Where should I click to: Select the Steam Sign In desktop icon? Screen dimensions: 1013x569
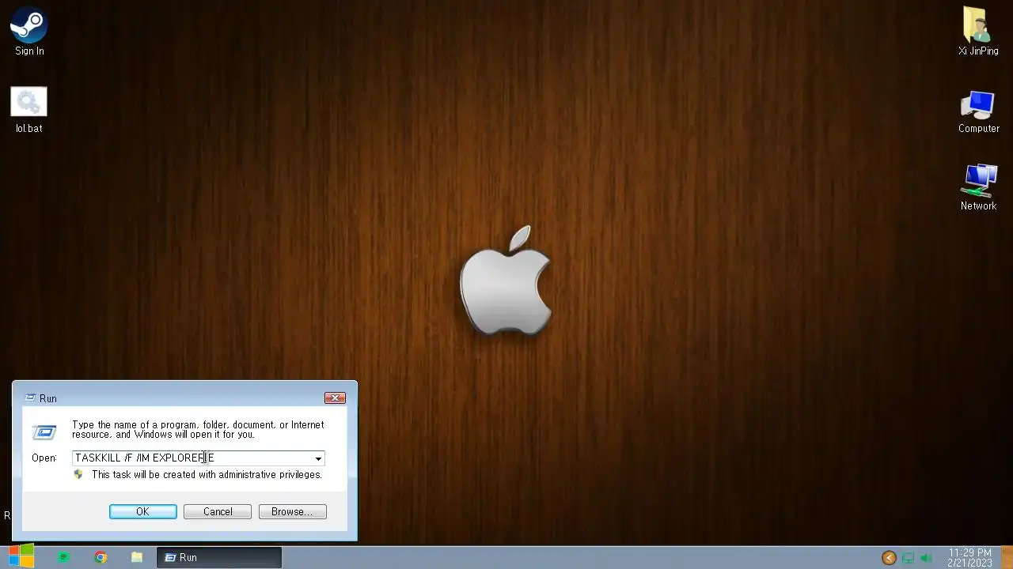tap(29, 32)
